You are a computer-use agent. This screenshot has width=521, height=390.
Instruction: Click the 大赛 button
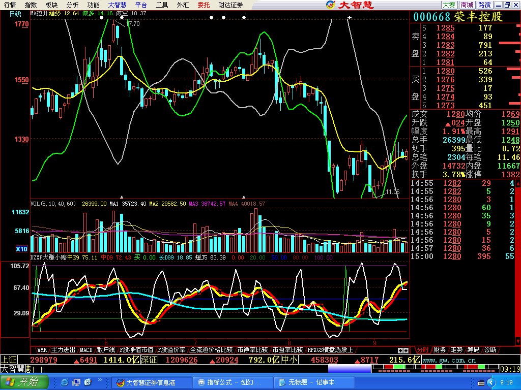tap(449, 5)
